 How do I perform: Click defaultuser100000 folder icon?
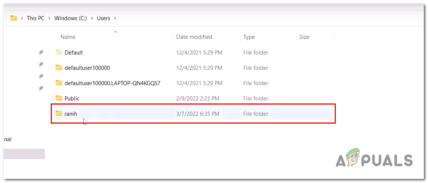pos(59,67)
